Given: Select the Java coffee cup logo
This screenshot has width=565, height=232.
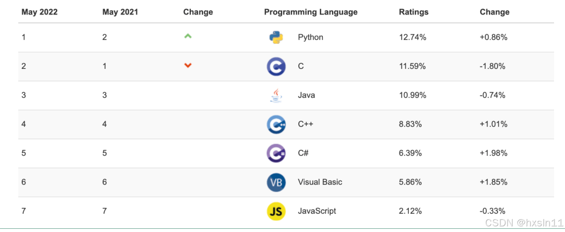Looking at the screenshot, I should pyautogui.click(x=276, y=96).
